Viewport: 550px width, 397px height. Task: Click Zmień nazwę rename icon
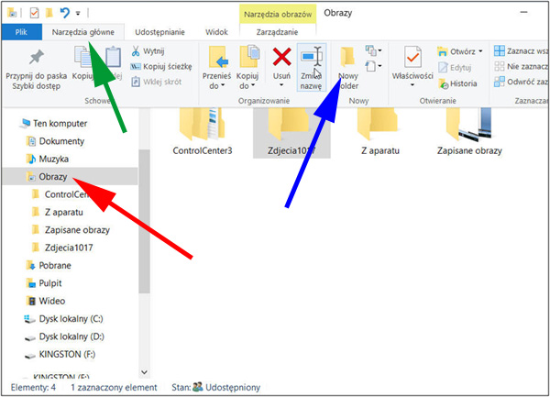pos(311,57)
